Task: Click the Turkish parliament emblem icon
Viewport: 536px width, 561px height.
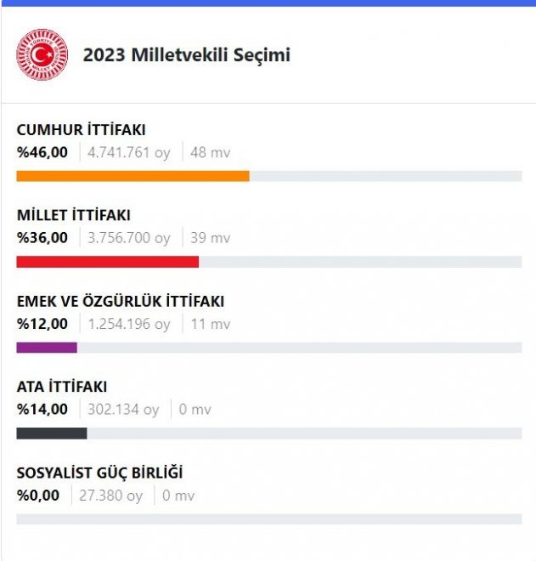Action: (x=42, y=54)
